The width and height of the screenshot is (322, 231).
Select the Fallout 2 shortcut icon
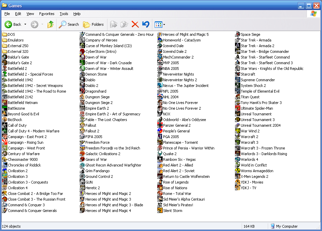[82, 131]
